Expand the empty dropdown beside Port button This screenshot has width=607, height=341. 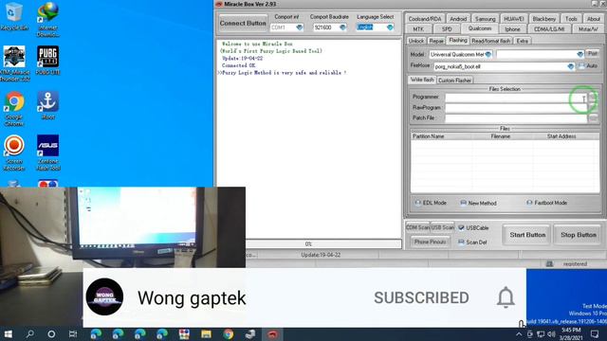[x=579, y=55]
